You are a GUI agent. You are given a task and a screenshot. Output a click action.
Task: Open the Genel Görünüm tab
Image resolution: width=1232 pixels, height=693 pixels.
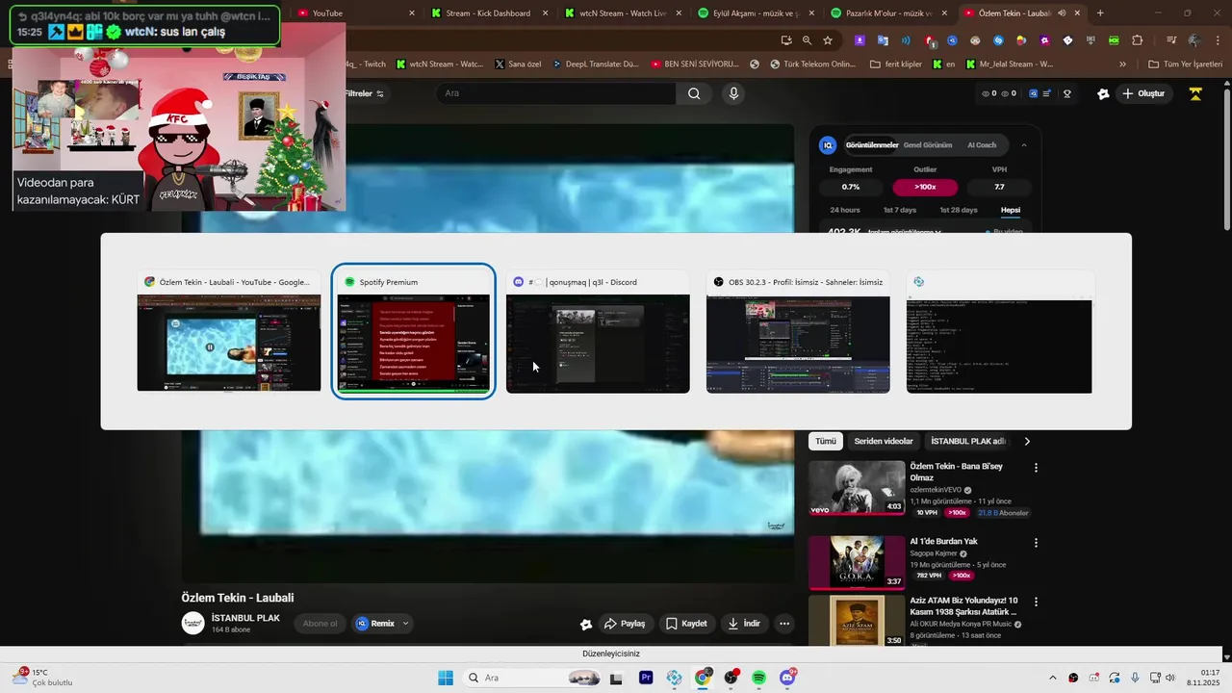pyautogui.click(x=928, y=145)
